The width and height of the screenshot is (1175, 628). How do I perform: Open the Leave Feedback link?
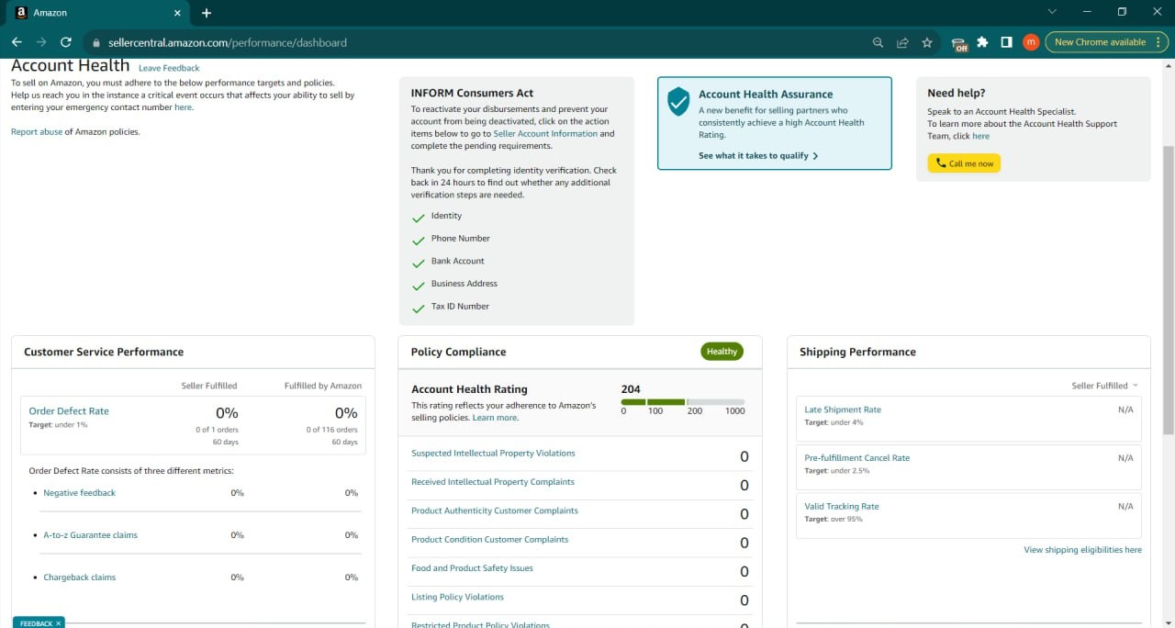click(169, 68)
